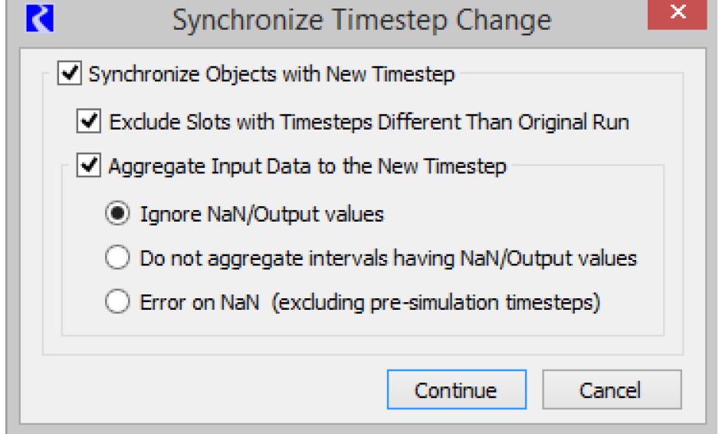Click the check mark beside Aggregate Input Data

tap(90, 166)
